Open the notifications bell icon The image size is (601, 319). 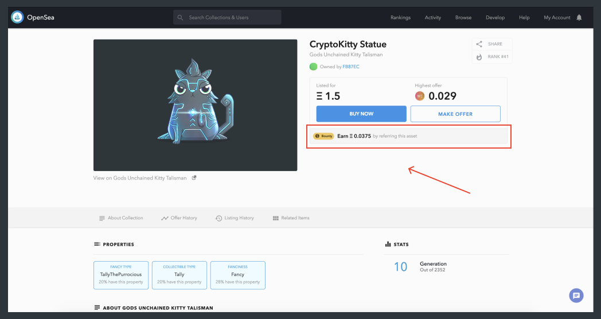(579, 18)
